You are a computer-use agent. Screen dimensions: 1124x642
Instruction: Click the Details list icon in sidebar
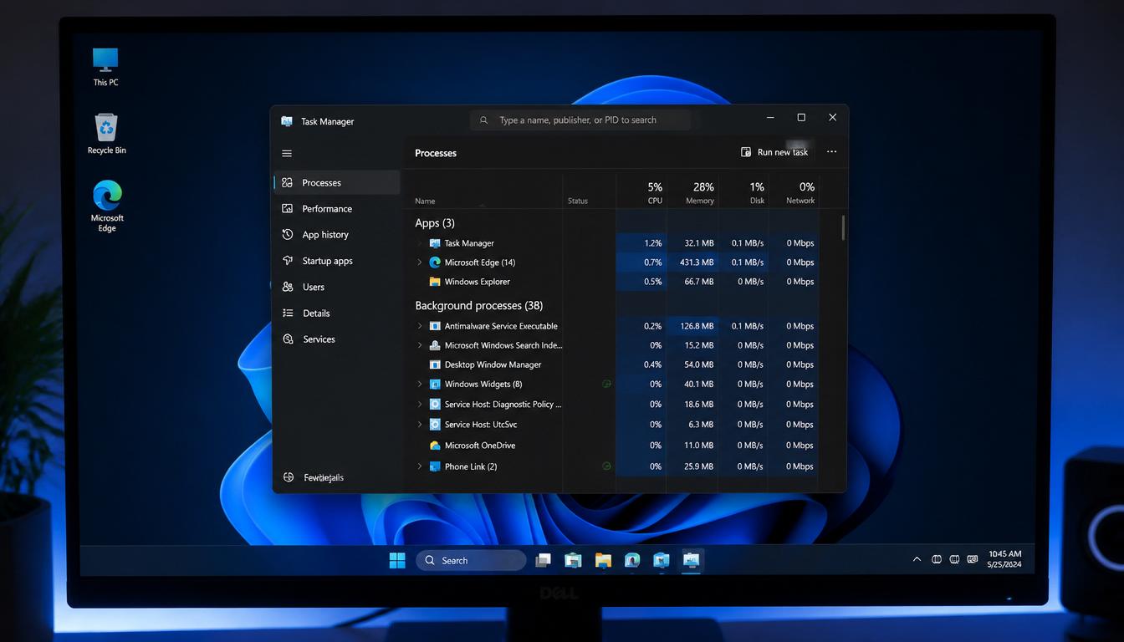click(288, 313)
